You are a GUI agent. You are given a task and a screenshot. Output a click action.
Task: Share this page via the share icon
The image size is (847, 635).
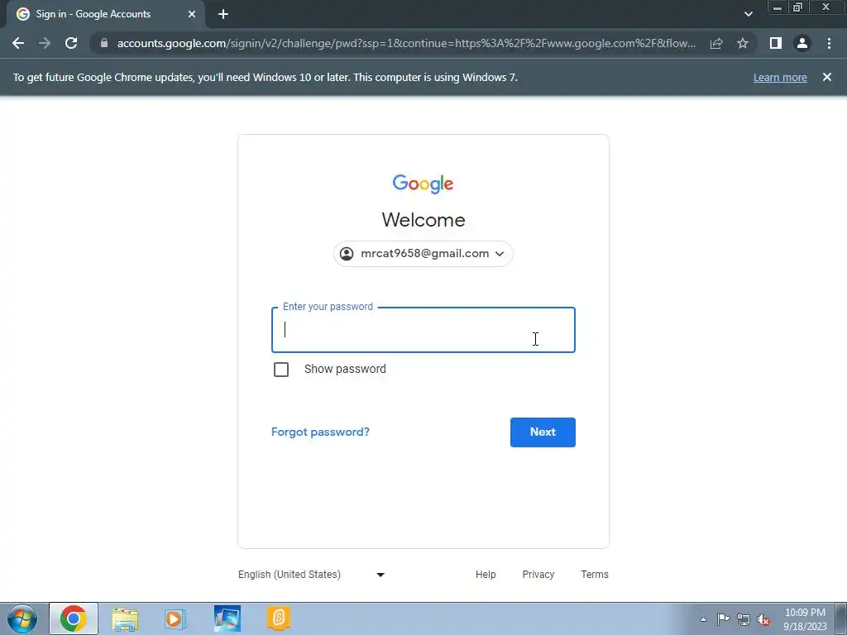click(x=716, y=43)
